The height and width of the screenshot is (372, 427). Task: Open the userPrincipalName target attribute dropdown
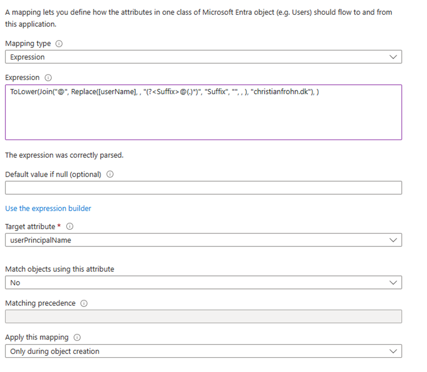click(203, 240)
